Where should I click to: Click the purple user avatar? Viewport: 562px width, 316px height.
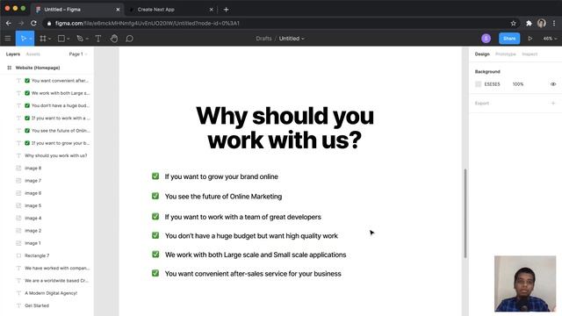click(x=486, y=39)
